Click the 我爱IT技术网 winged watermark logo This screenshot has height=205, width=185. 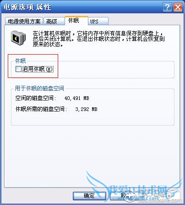[x=134, y=187]
